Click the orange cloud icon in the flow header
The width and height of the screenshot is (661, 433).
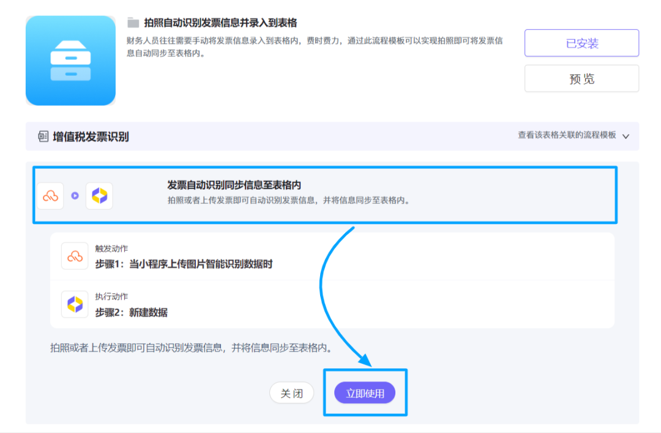[51, 196]
